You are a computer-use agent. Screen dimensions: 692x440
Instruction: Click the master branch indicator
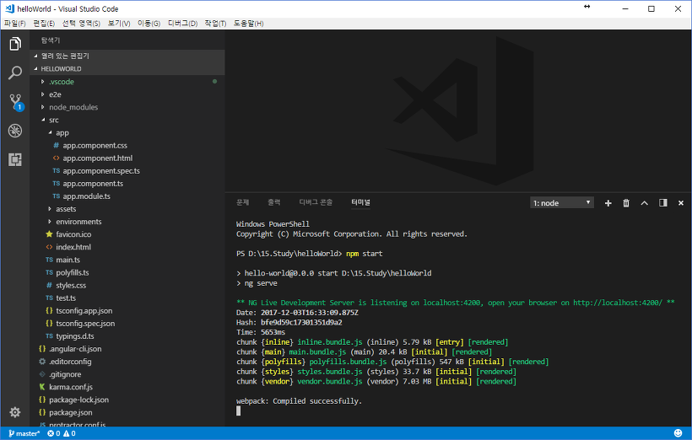point(24,433)
